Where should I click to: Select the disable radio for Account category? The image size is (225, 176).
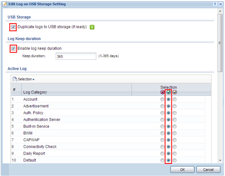point(162,99)
